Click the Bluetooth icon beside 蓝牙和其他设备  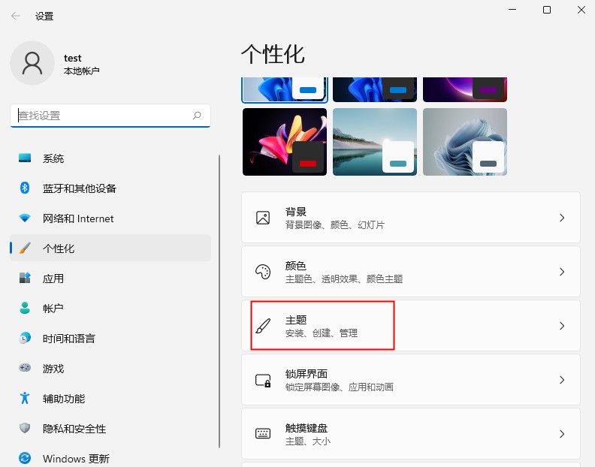tap(25, 188)
